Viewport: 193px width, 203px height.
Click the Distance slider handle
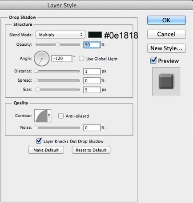point(36,71)
